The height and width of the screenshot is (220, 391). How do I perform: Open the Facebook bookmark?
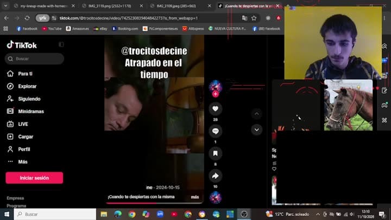[x=27, y=29]
